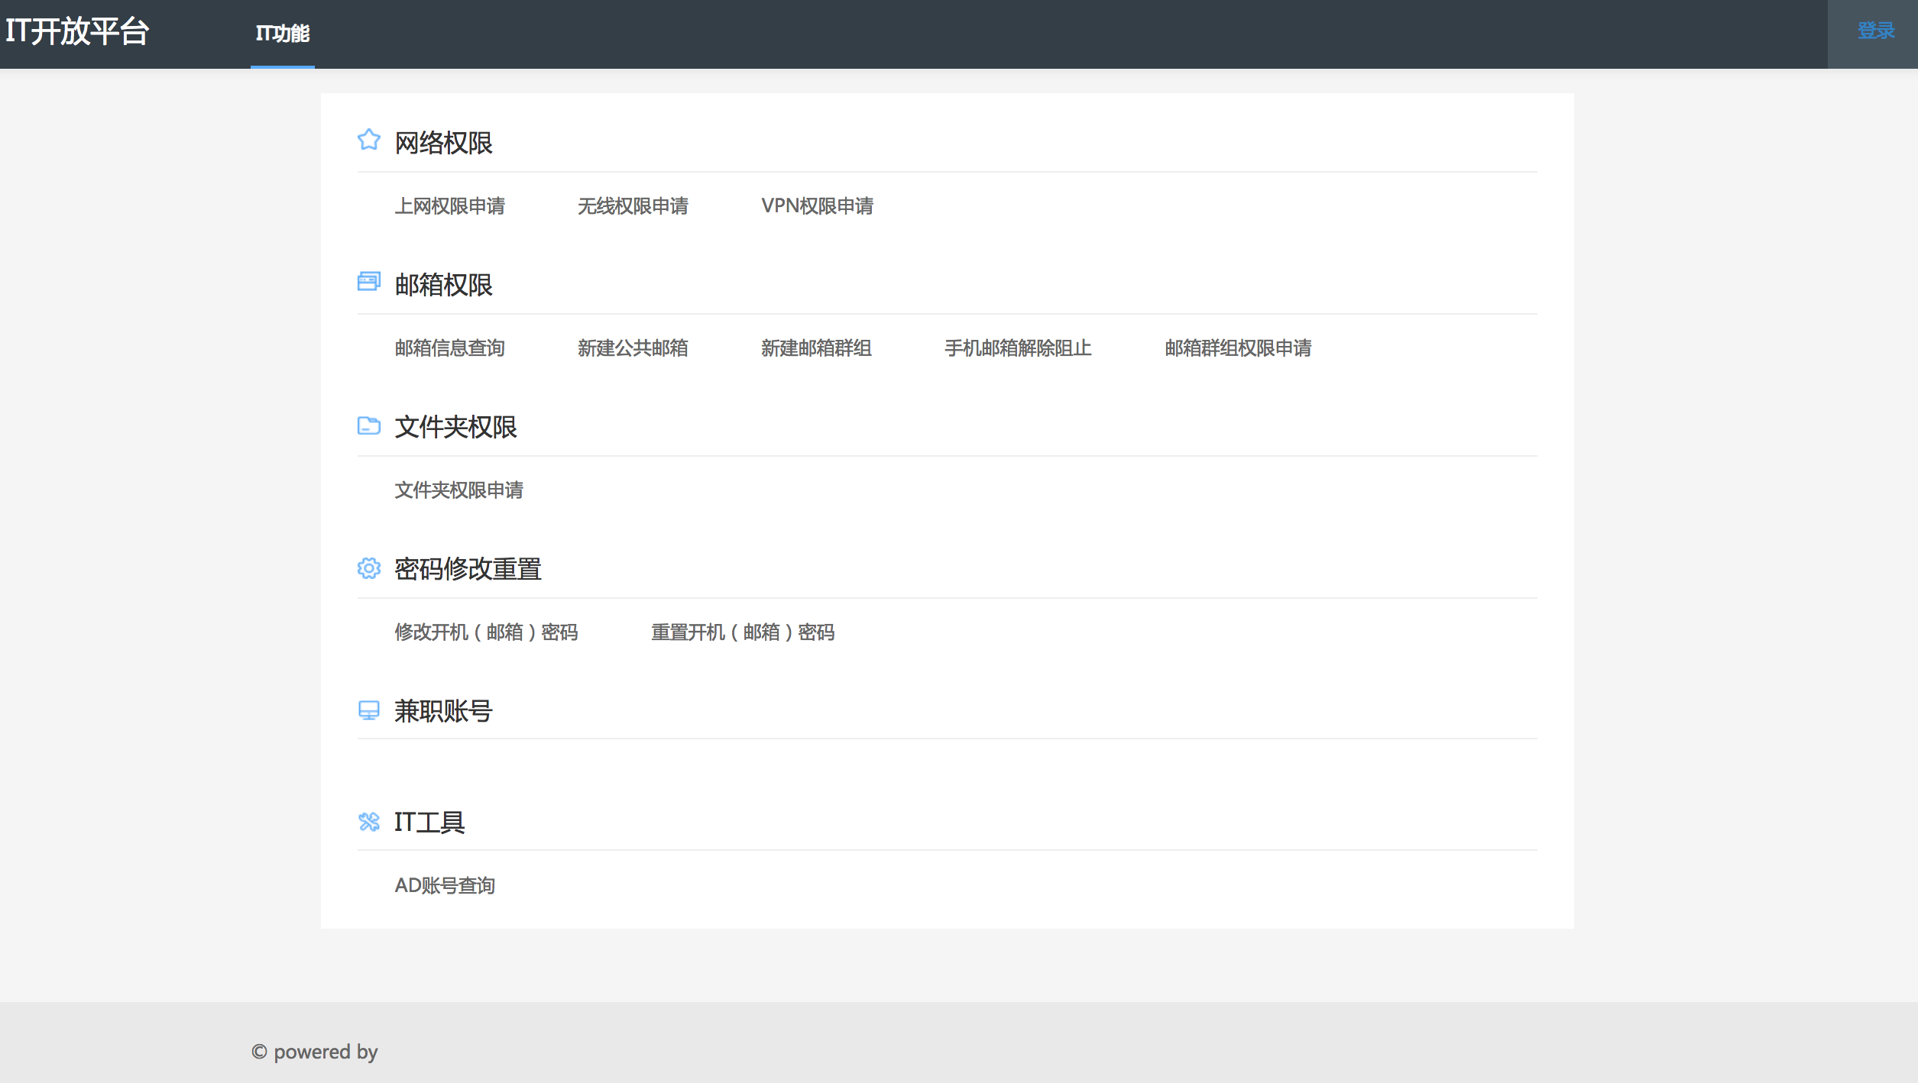Go to 新建邮箱群组 page
Screen dimensions: 1918x1083
click(816, 348)
